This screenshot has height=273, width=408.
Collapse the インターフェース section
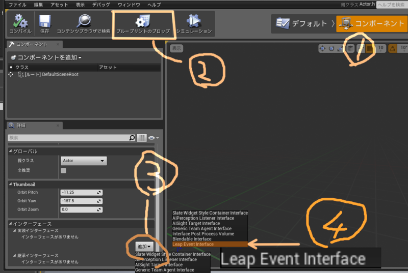[10, 224]
